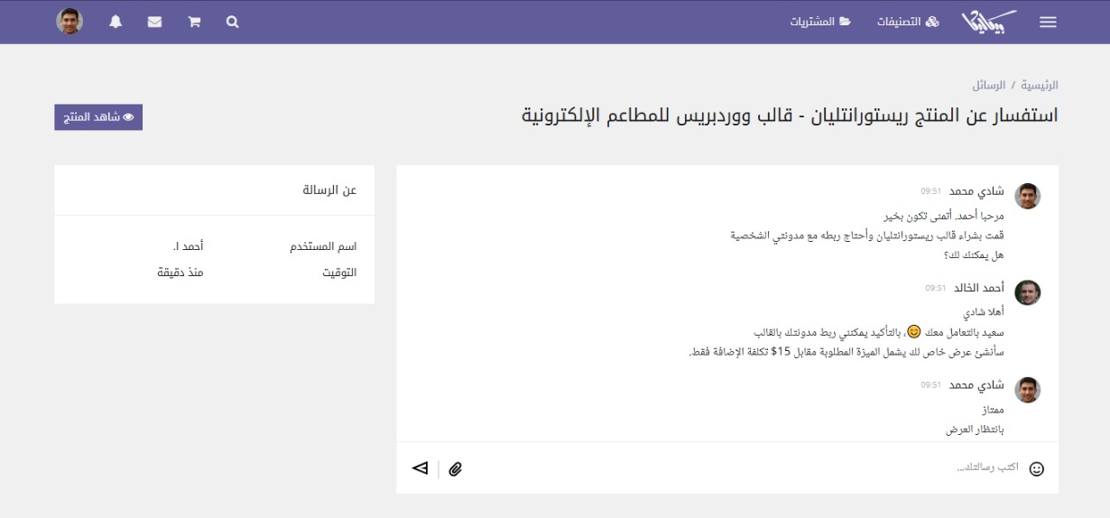Click the smiling emoji in أحمد's message
1110x518 pixels.
[x=914, y=331]
